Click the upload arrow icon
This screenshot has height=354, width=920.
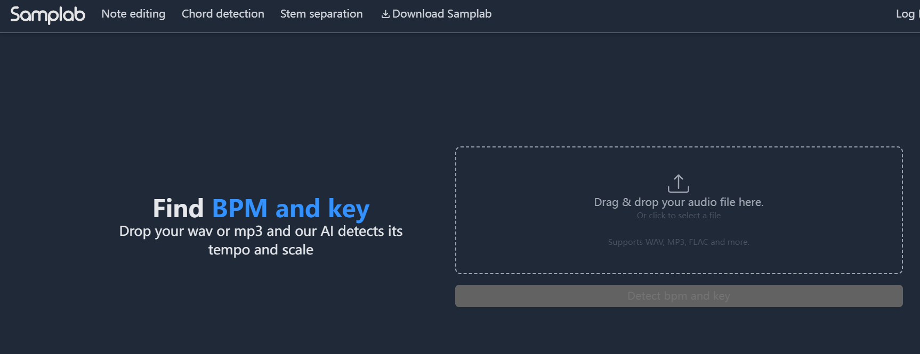[678, 183]
